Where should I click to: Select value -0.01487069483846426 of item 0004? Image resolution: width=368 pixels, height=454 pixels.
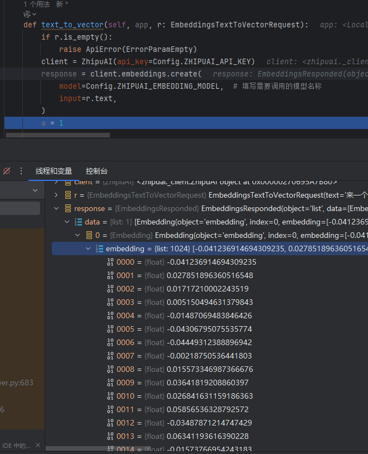tap(209, 316)
